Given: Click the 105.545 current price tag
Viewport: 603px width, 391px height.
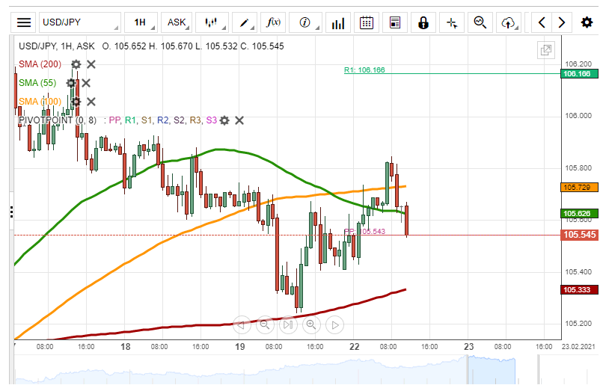Looking at the screenshot, I should coord(579,235).
